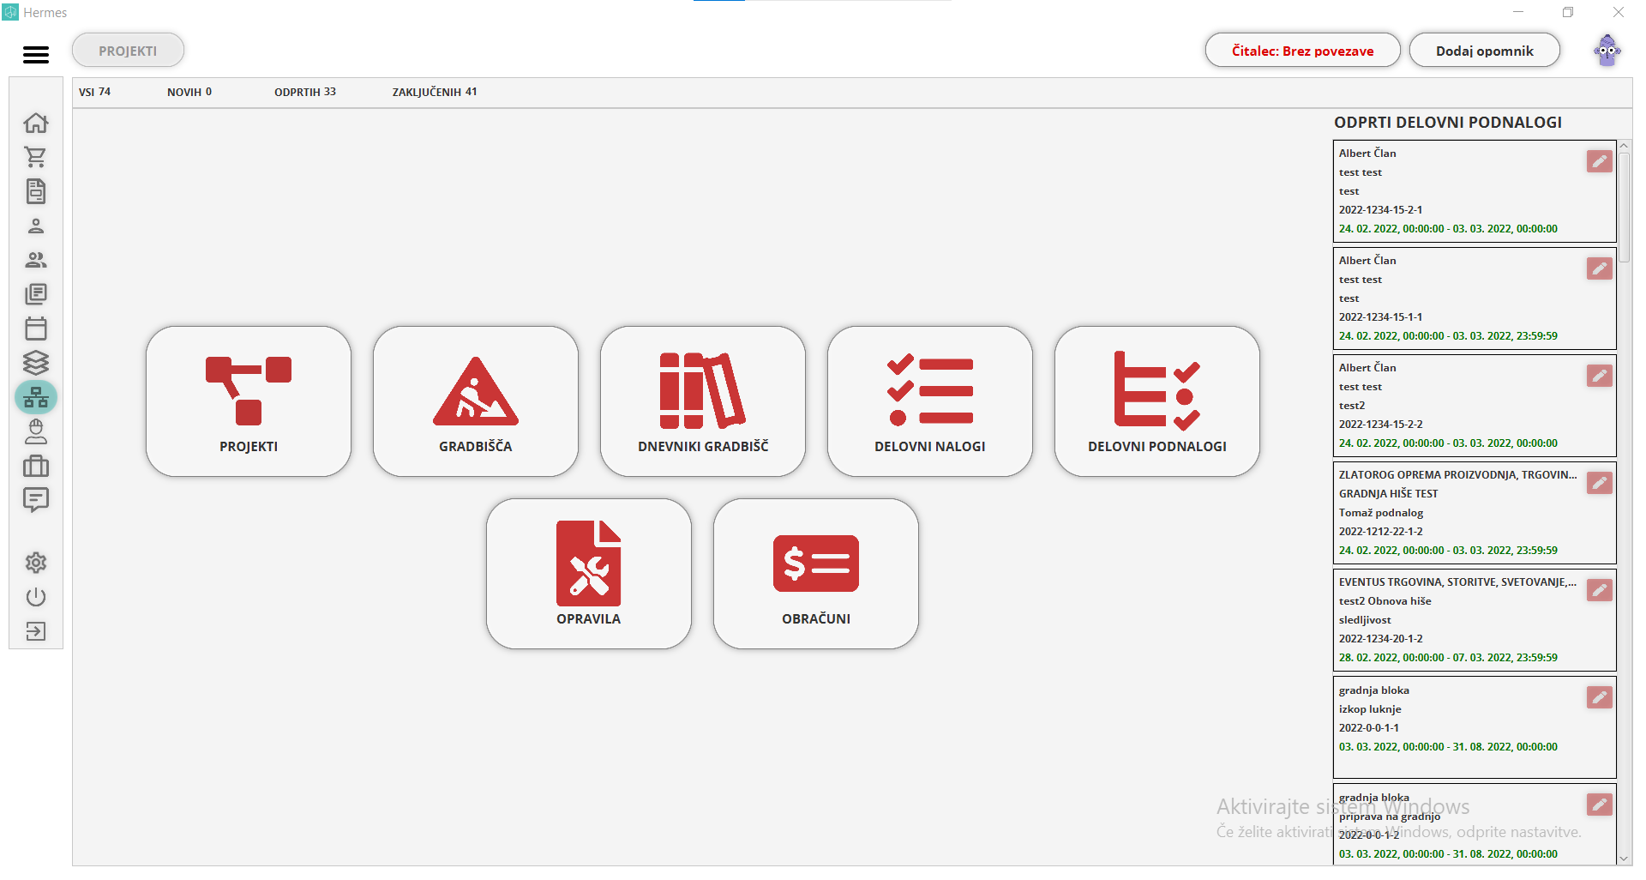Viewport: 1646px width, 880px height.
Task: Open the worker with helmet sidebar icon
Action: click(x=36, y=431)
